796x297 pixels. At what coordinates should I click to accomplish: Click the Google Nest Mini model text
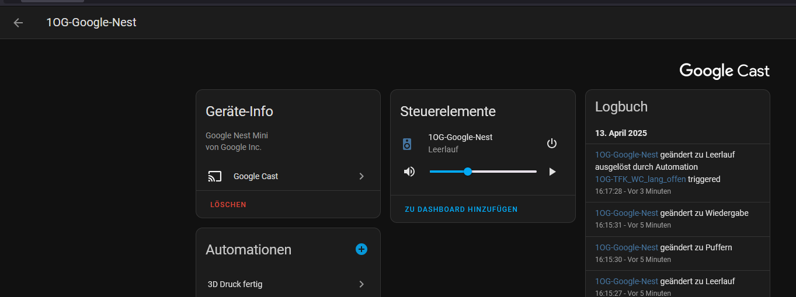(x=237, y=135)
